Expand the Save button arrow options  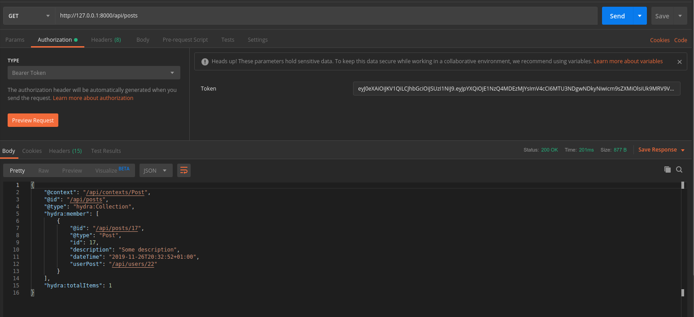tap(680, 16)
